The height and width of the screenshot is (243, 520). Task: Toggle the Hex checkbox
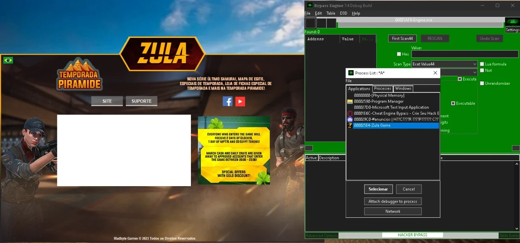(399, 54)
